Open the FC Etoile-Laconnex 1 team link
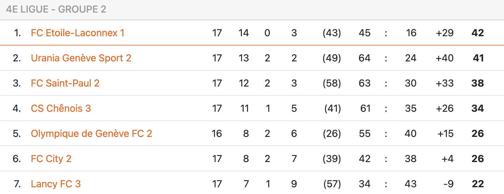 tap(77, 33)
